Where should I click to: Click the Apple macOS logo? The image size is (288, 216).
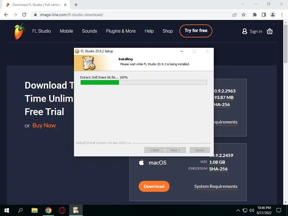point(141,162)
